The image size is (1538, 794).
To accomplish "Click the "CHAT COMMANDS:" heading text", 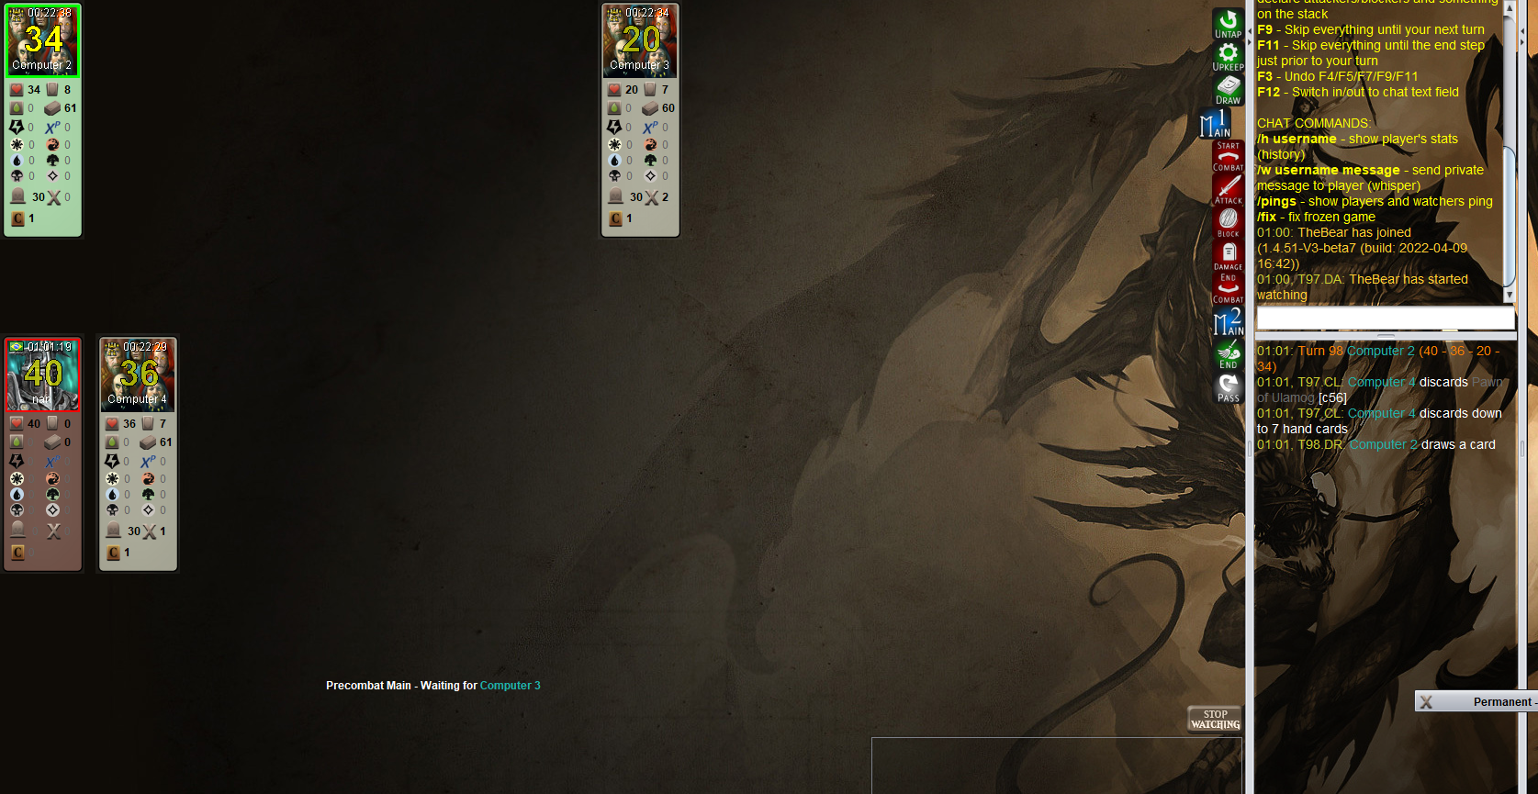I will (x=1313, y=123).
